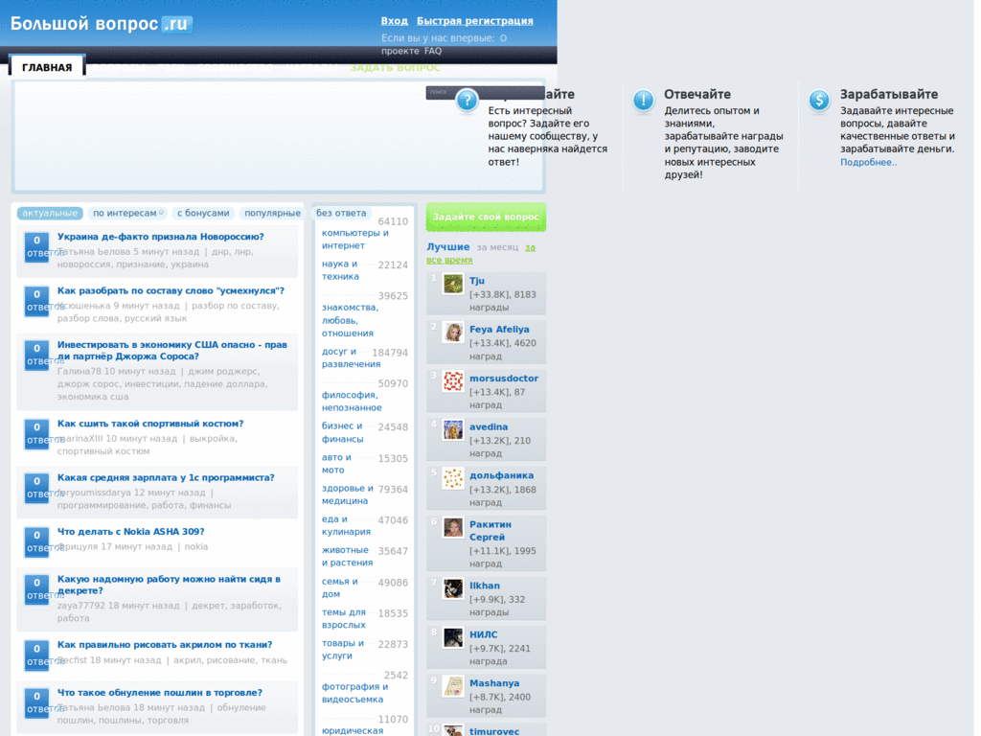This screenshot has width=981, height=736.
Task: Click the ЗАДАТЬ ВОПРОС header link
Action: [396, 68]
